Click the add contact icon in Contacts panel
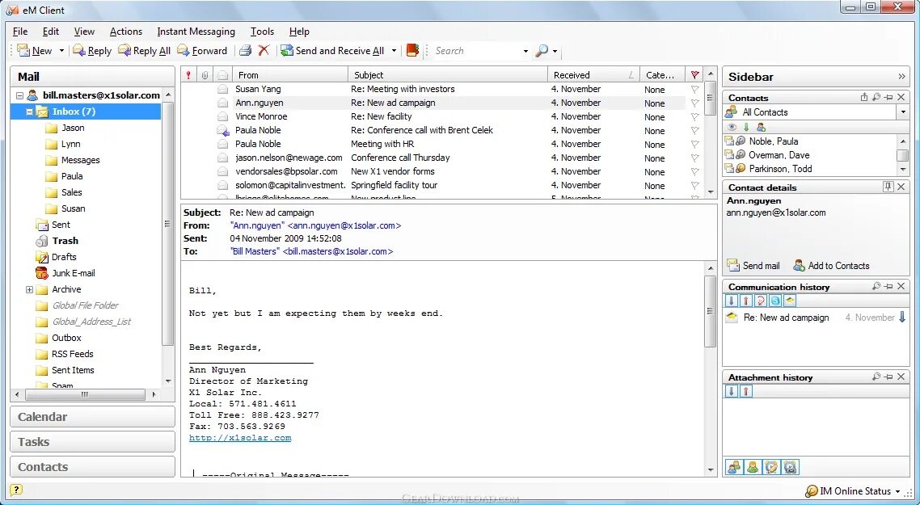The height and width of the screenshot is (505, 920). point(761,128)
